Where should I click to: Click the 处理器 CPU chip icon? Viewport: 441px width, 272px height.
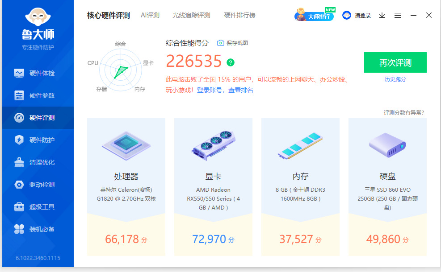point(126,145)
